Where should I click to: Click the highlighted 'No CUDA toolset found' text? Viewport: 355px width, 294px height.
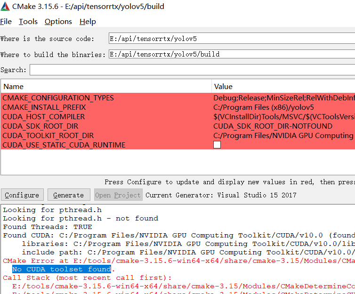point(62,269)
